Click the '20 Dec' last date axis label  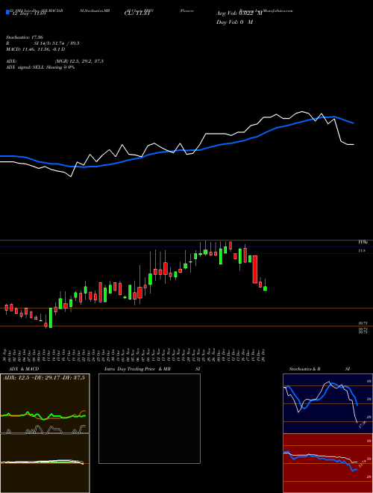tap(263, 355)
